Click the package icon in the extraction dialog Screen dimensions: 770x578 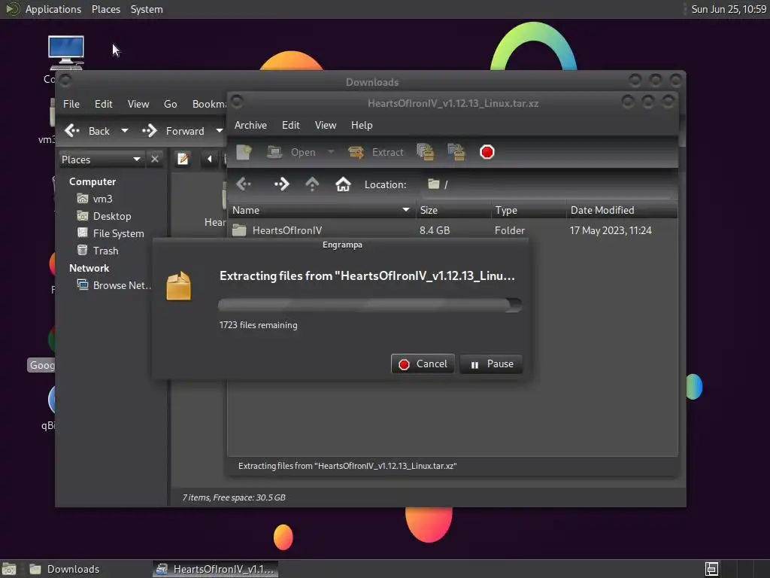click(178, 285)
